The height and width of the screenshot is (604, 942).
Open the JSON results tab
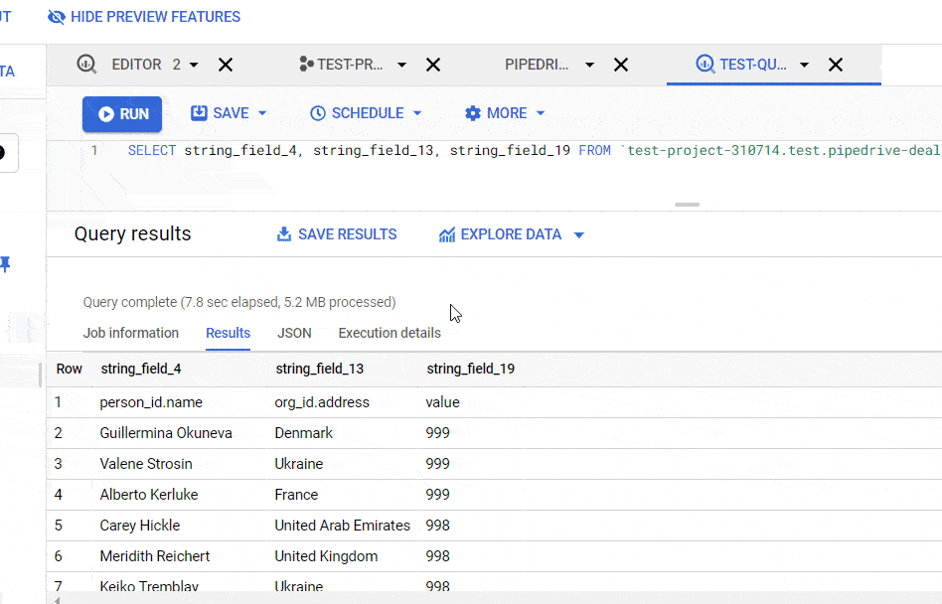coord(294,333)
